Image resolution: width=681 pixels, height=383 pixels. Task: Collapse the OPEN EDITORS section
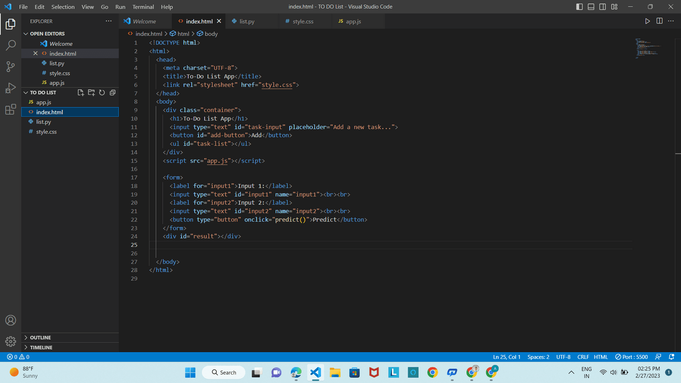[x=70, y=34]
